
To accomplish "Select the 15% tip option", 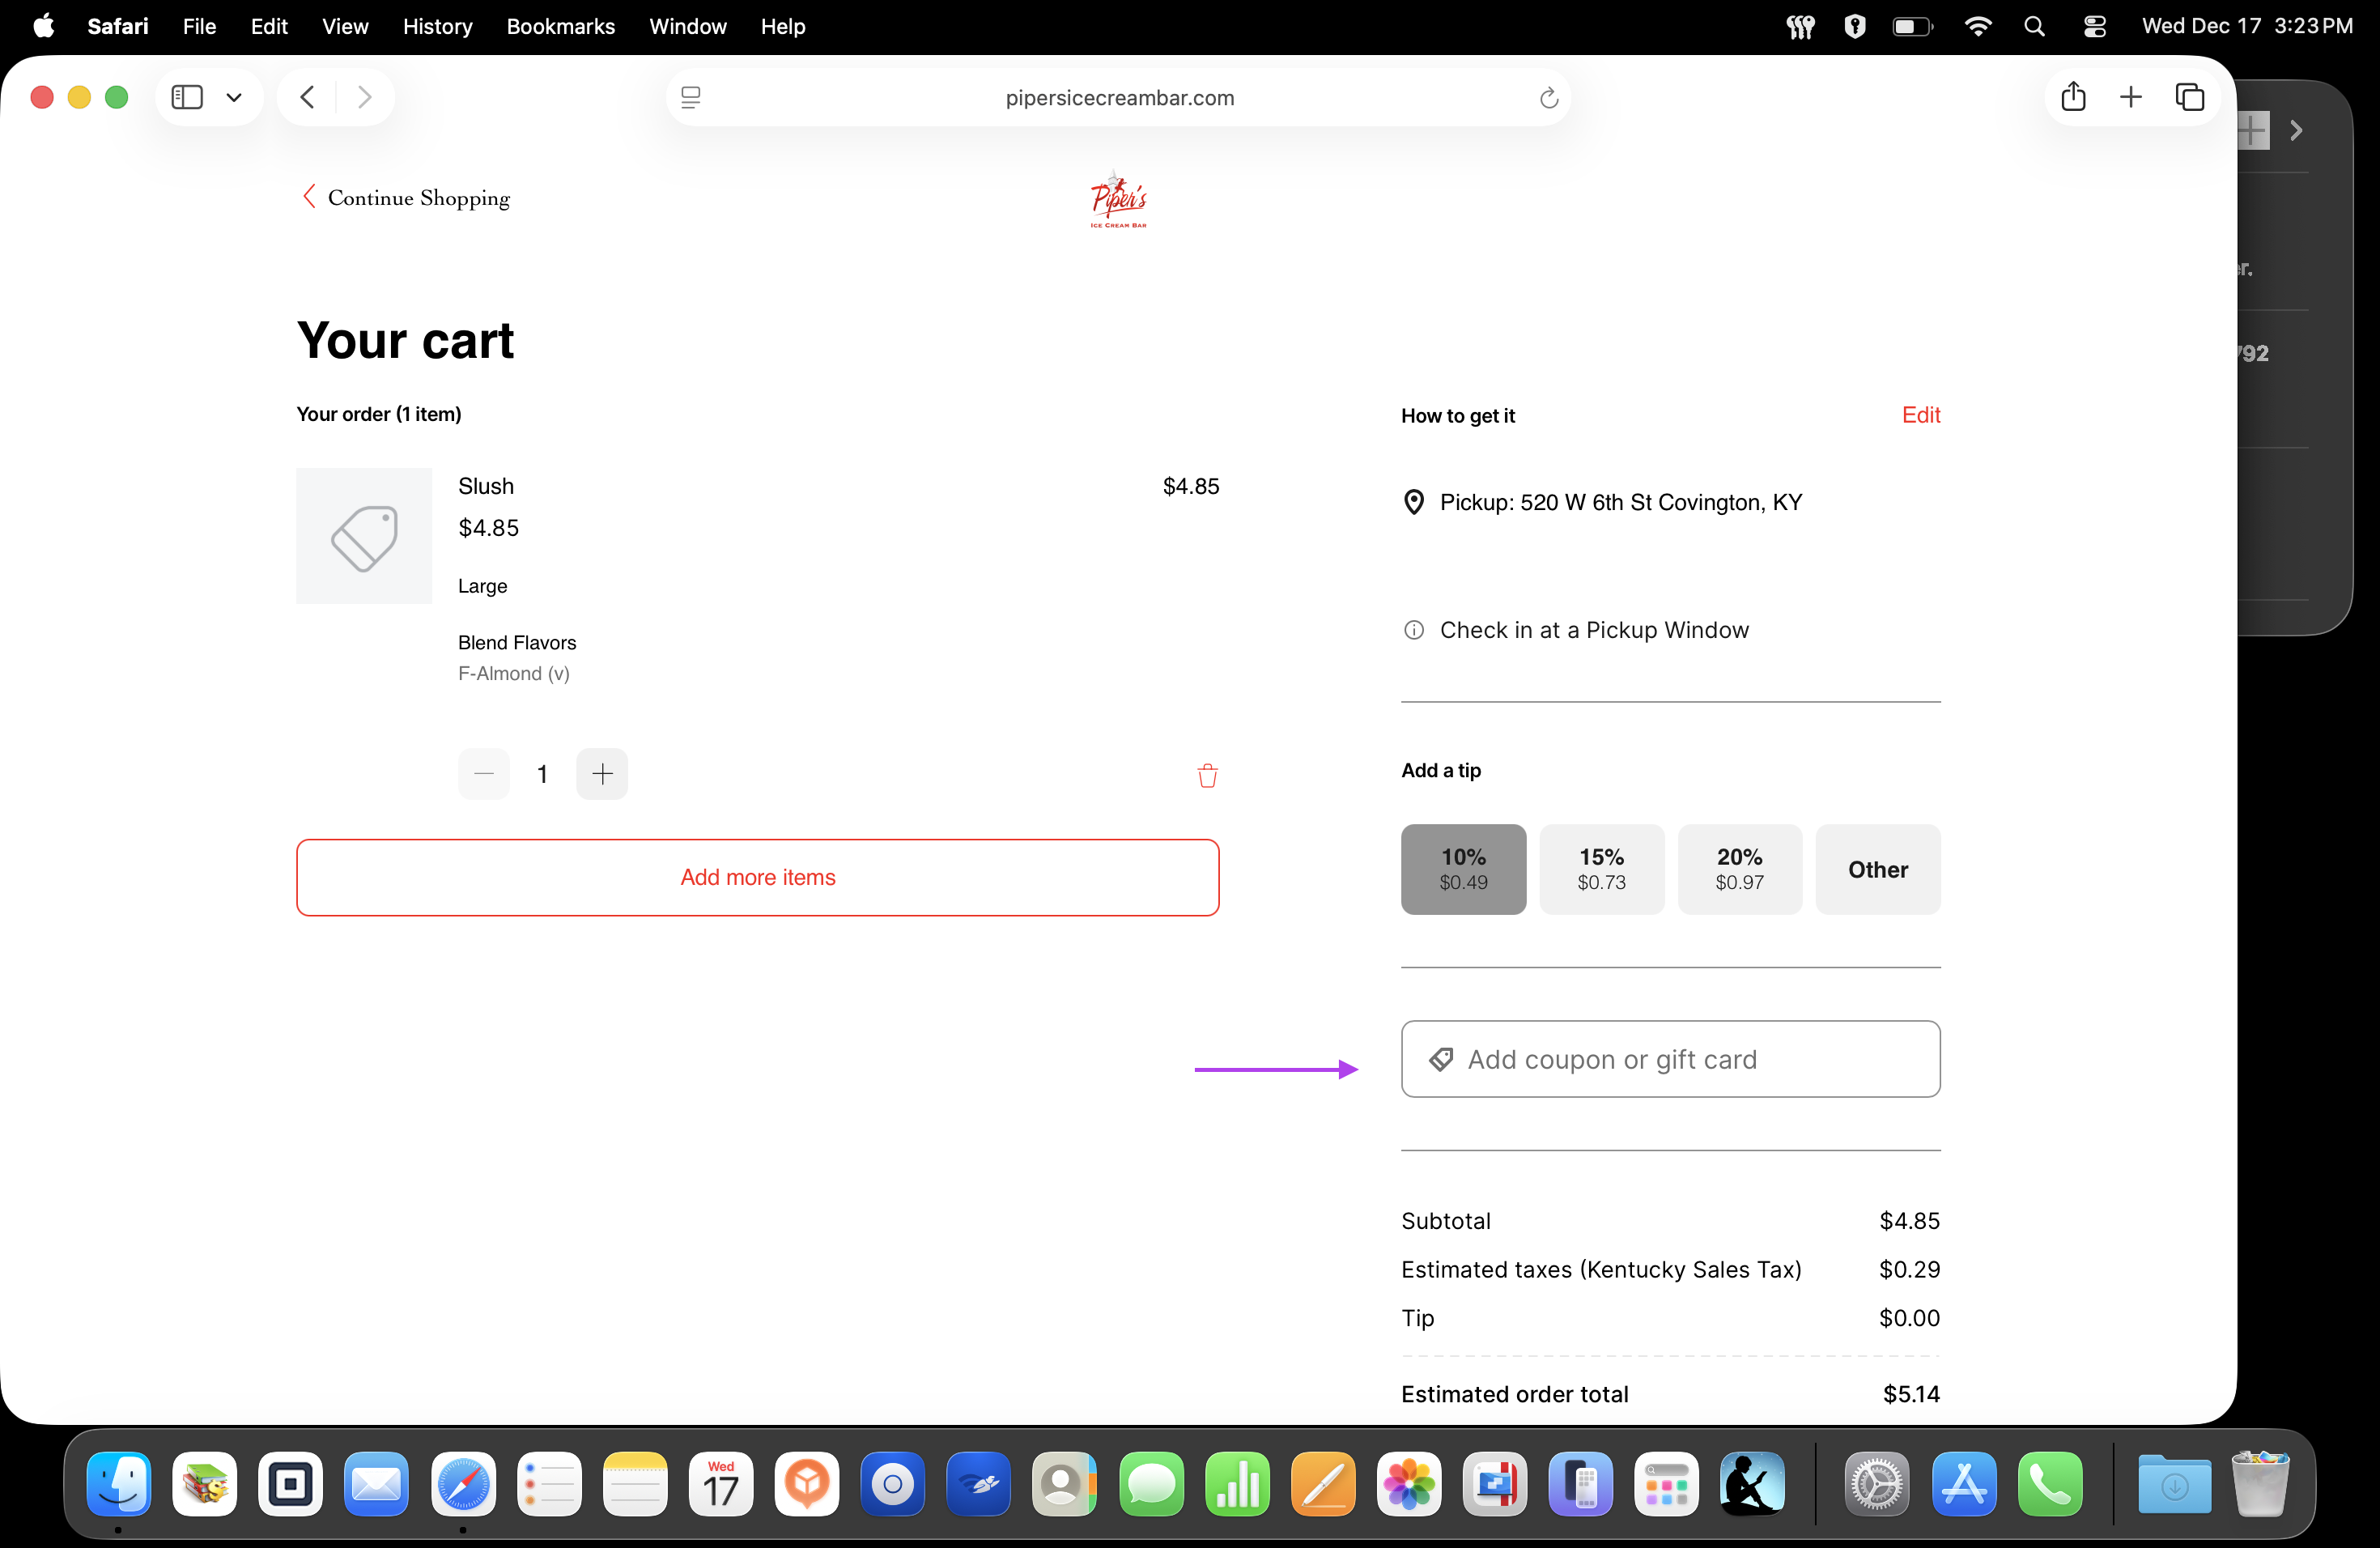I will pyautogui.click(x=1601, y=869).
